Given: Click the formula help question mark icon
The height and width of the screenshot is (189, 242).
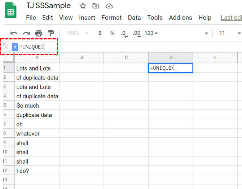Looking at the screenshot, I should click(x=15, y=47).
